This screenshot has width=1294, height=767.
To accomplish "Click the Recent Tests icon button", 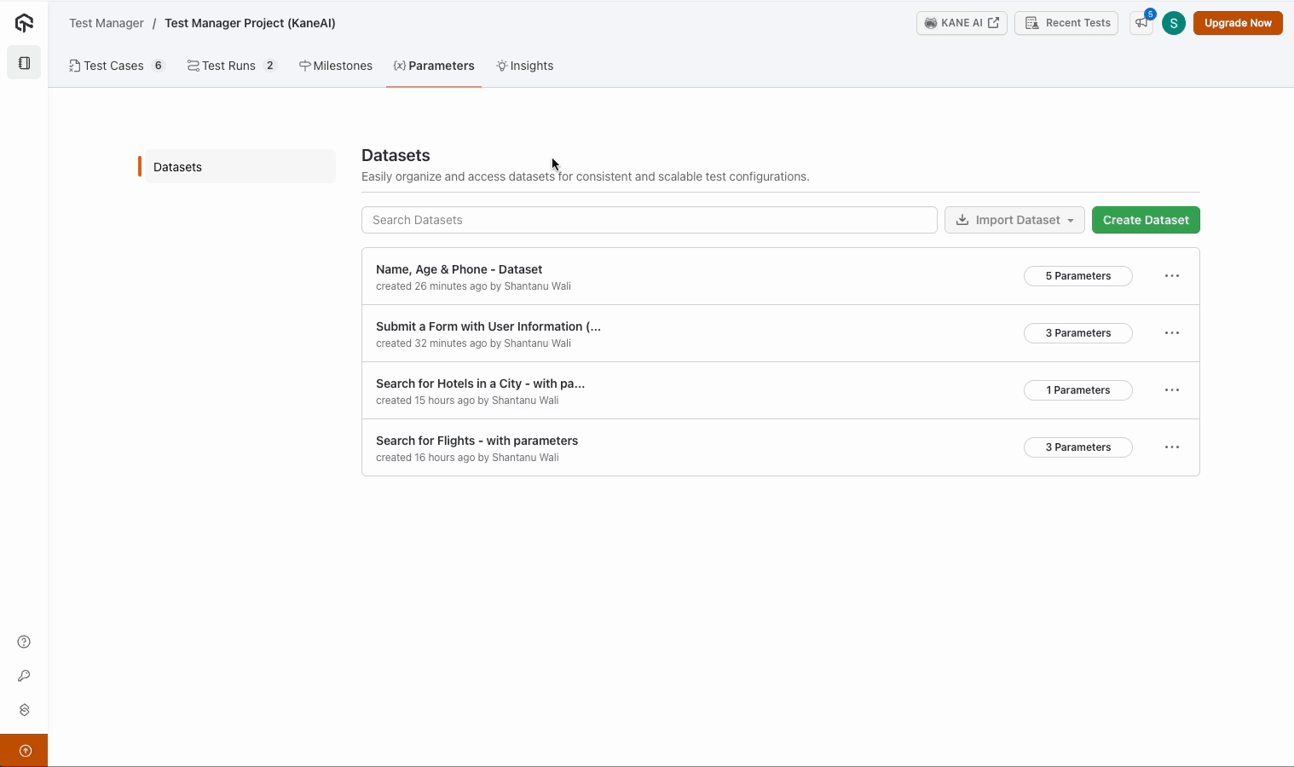I will point(1066,23).
